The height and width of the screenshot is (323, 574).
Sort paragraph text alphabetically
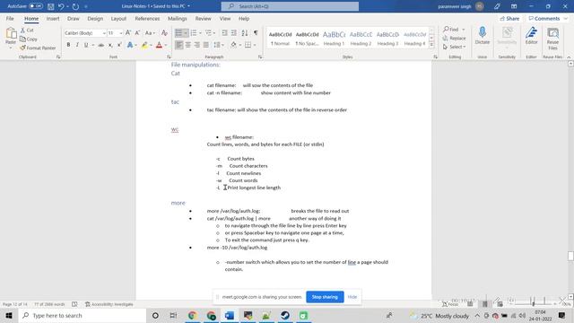tap(245, 33)
